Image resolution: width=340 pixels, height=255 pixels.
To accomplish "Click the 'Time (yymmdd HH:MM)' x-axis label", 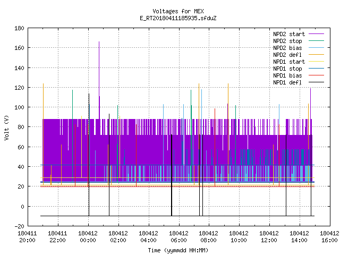I will tap(178, 250).
